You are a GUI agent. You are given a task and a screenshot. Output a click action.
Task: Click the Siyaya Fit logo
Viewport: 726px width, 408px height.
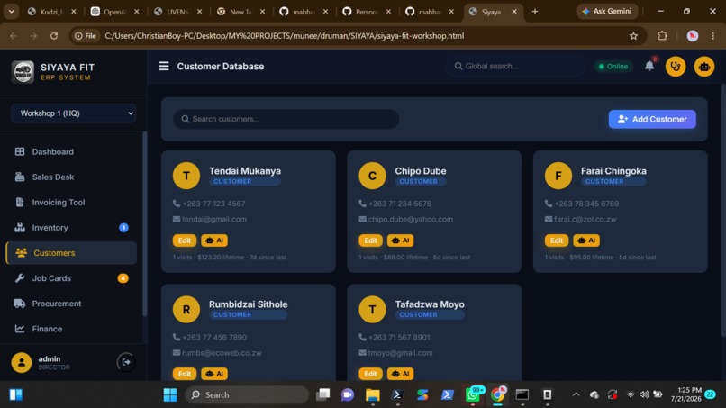[23, 72]
